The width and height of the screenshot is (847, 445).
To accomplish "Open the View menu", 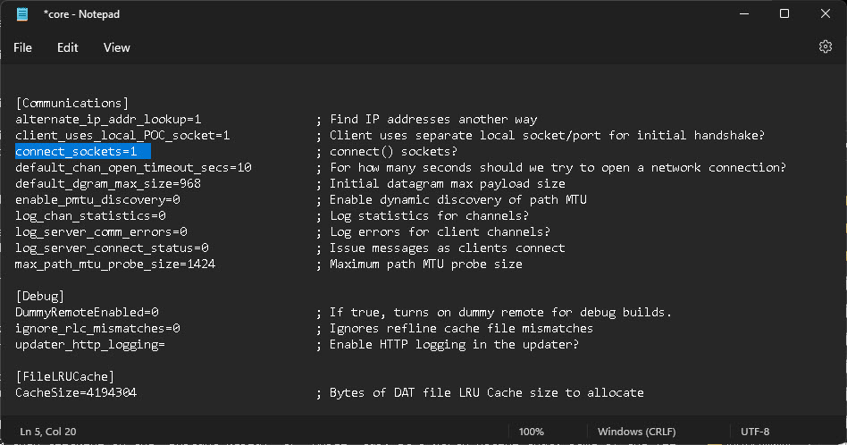I will tap(117, 47).
